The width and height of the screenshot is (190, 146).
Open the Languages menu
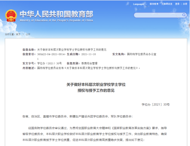(140, 4)
